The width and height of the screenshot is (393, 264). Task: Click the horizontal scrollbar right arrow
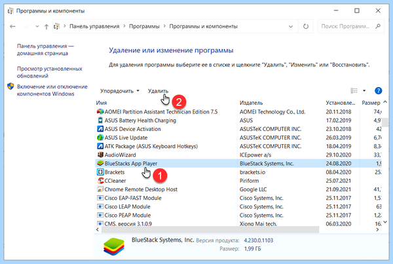coord(377,229)
